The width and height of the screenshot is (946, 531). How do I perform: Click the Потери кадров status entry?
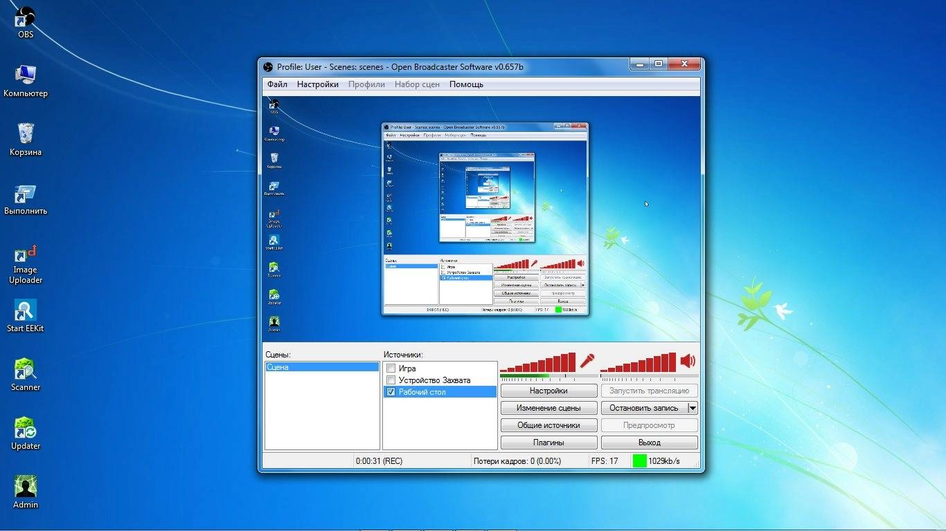(517, 461)
